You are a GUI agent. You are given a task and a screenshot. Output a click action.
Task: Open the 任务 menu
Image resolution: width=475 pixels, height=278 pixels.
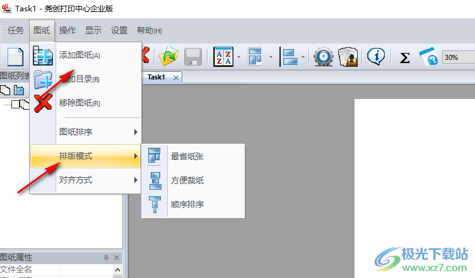(x=15, y=30)
